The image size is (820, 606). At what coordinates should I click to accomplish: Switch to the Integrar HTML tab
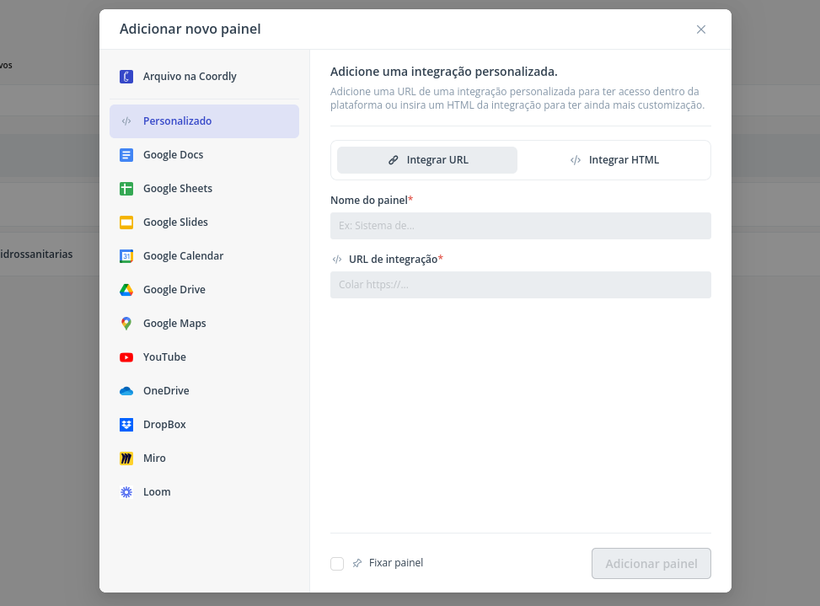(614, 160)
